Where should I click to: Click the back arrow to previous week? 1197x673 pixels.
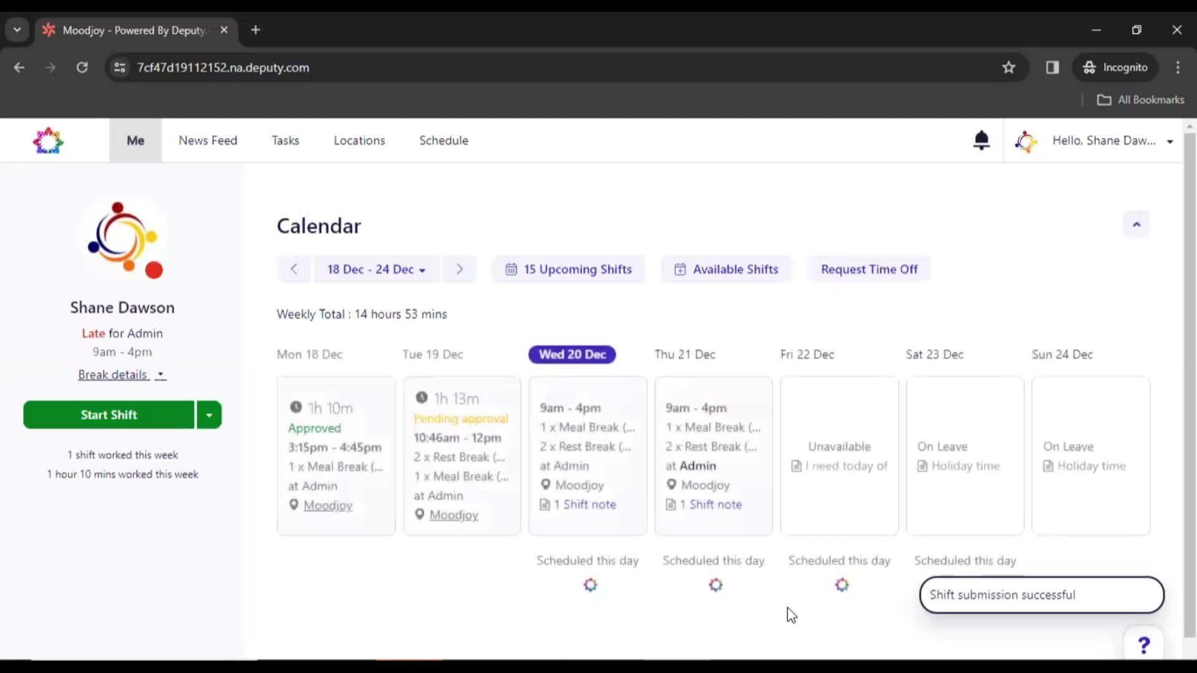(294, 269)
